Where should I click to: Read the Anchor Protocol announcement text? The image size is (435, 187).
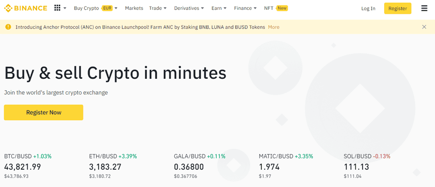140,27
